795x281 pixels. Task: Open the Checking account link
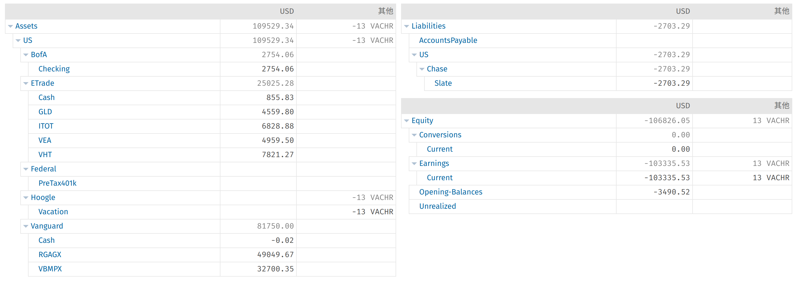tap(54, 69)
